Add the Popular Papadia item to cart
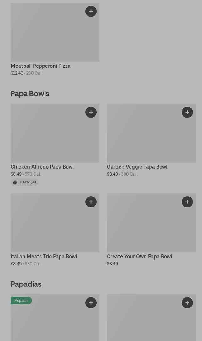The height and width of the screenshot is (341, 202). coord(91,303)
